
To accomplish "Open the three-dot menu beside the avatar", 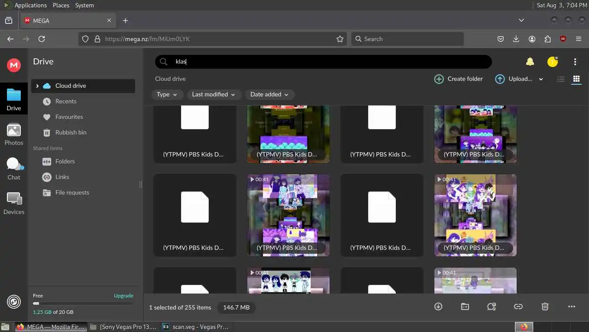I will (575, 62).
